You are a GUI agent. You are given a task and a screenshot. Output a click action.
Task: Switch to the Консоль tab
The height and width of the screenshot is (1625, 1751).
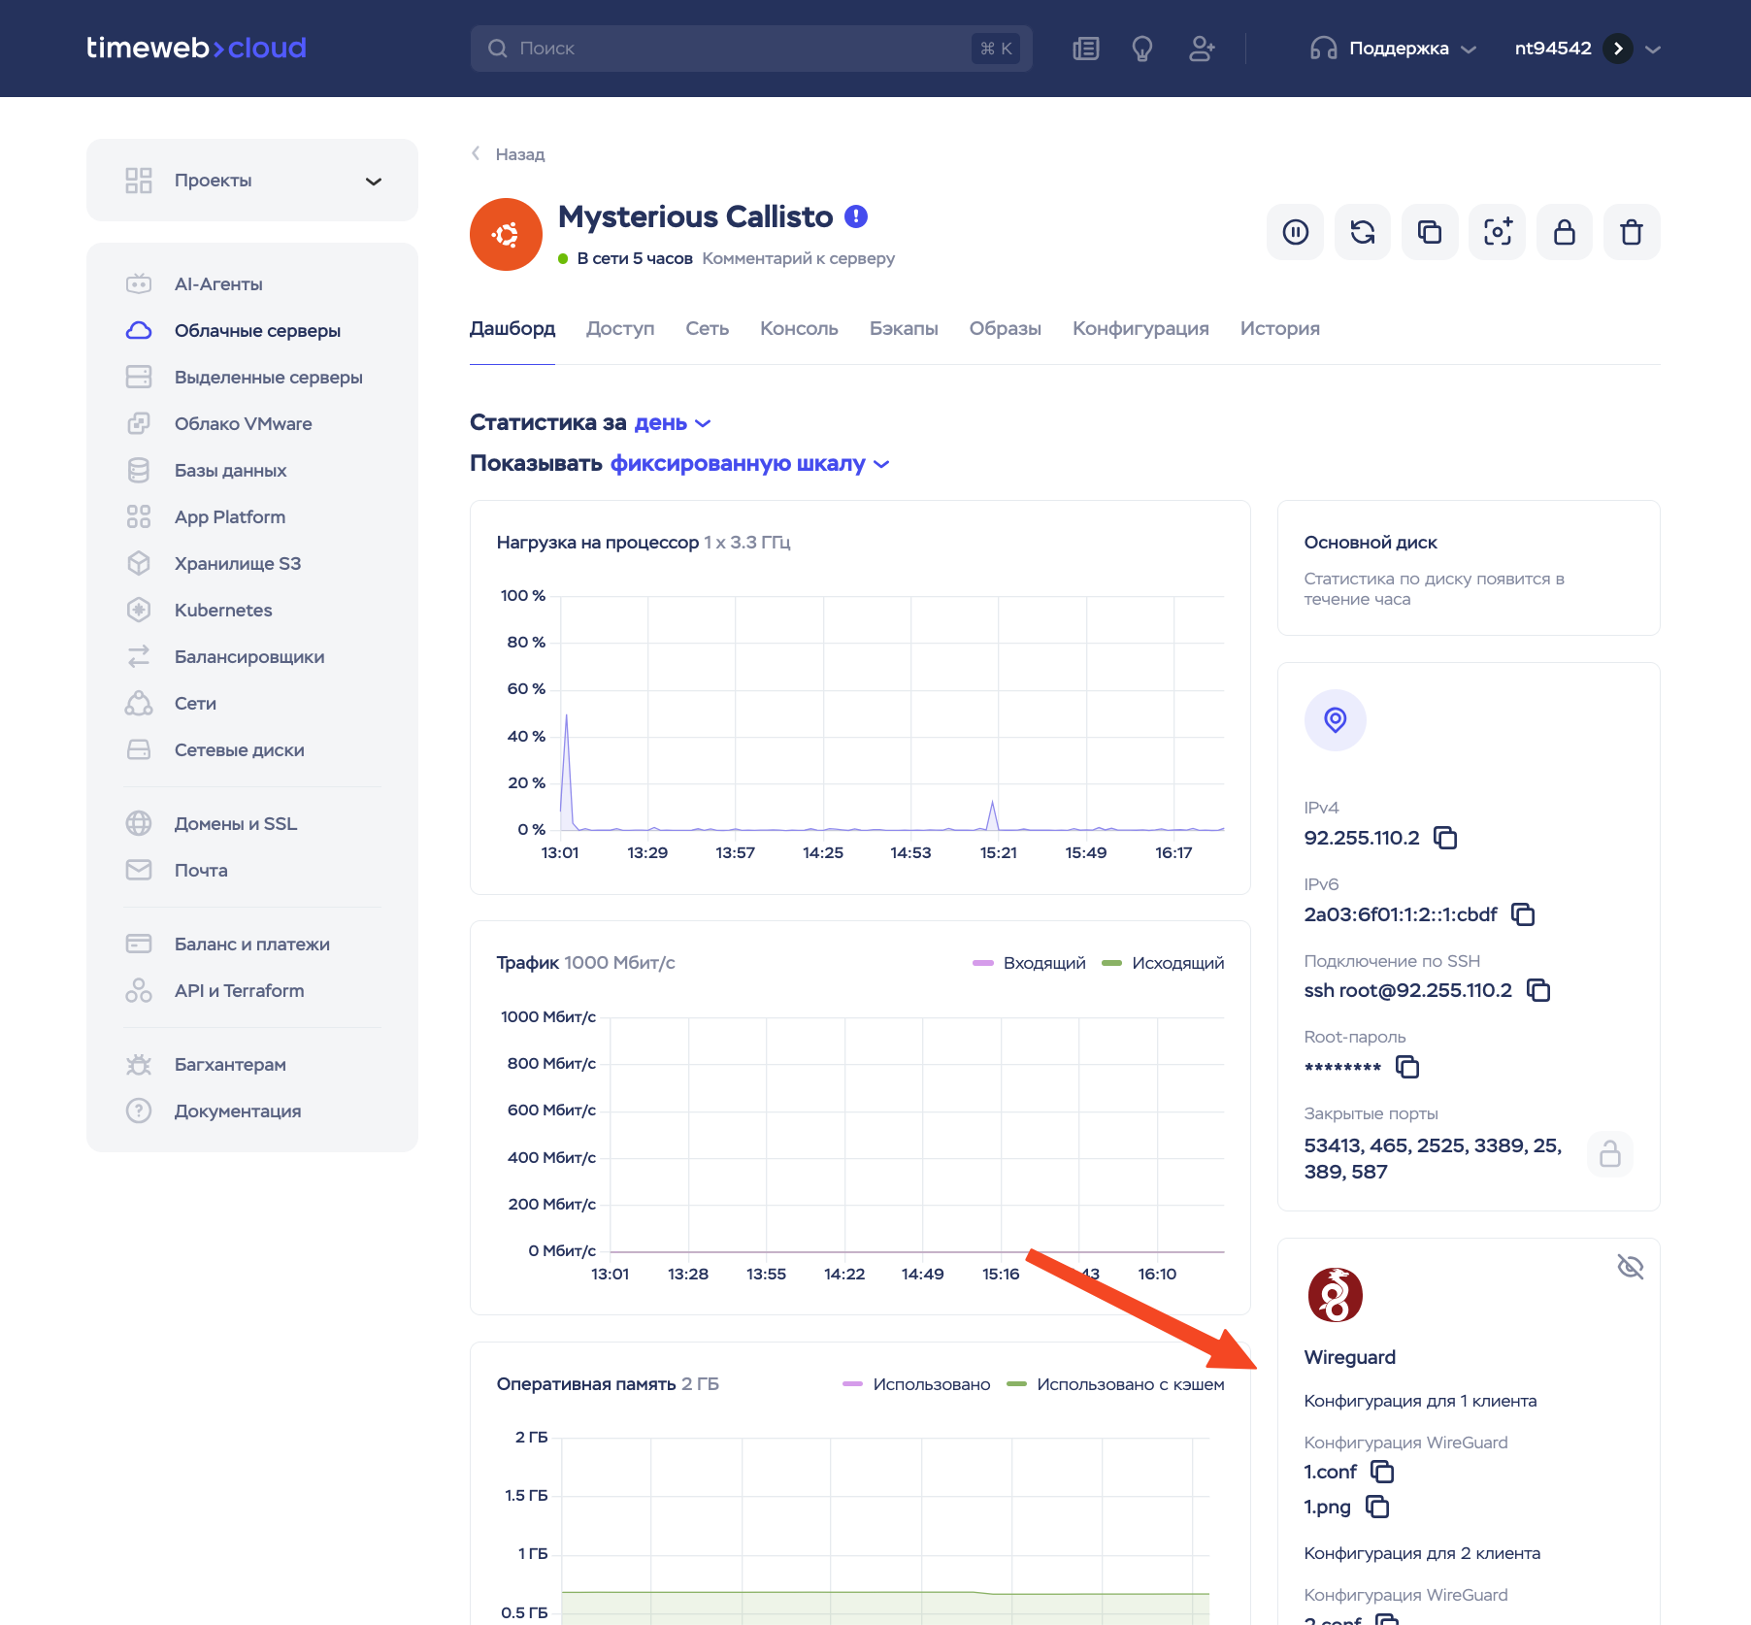(798, 328)
